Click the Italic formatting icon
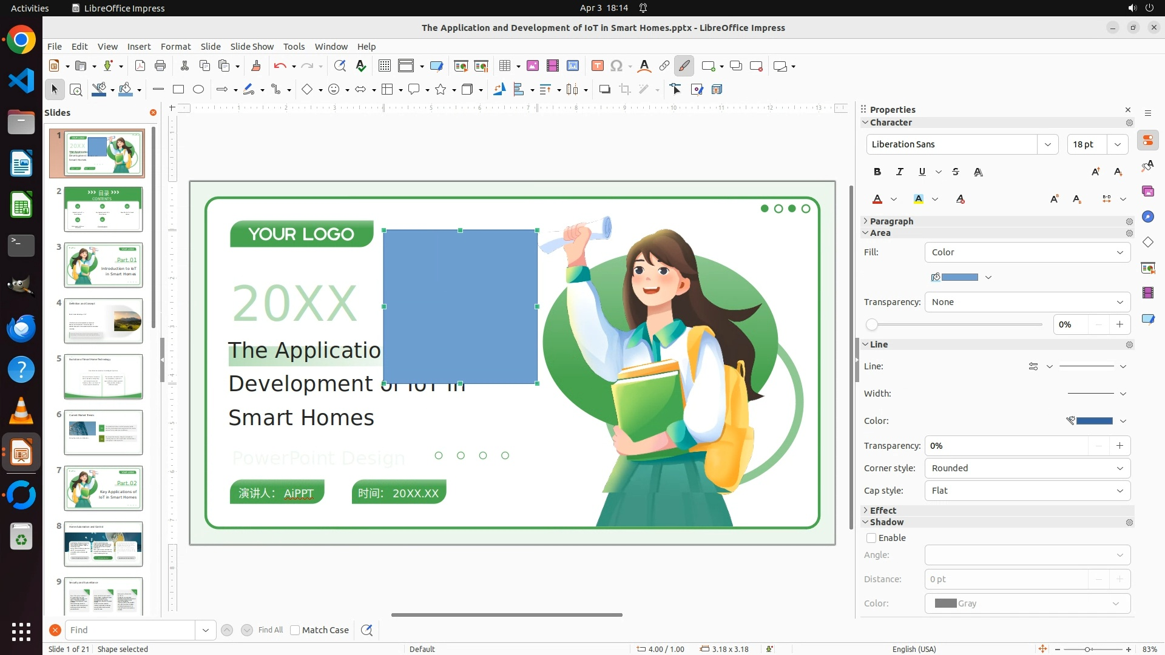Viewport: 1165px width, 655px height. tap(900, 172)
